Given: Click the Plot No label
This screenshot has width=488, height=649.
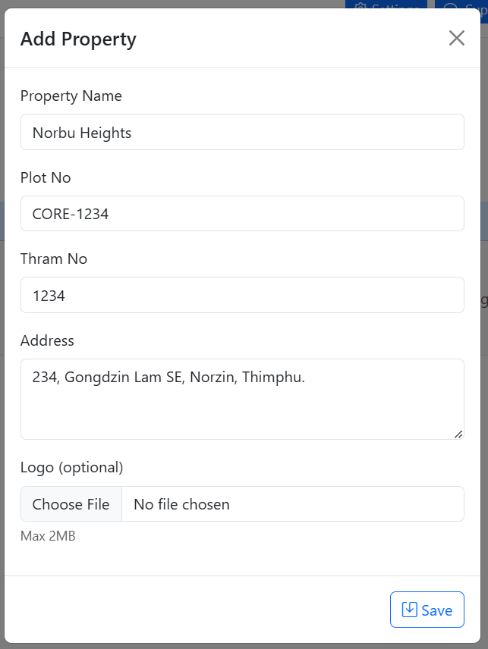Looking at the screenshot, I should click(x=46, y=177).
